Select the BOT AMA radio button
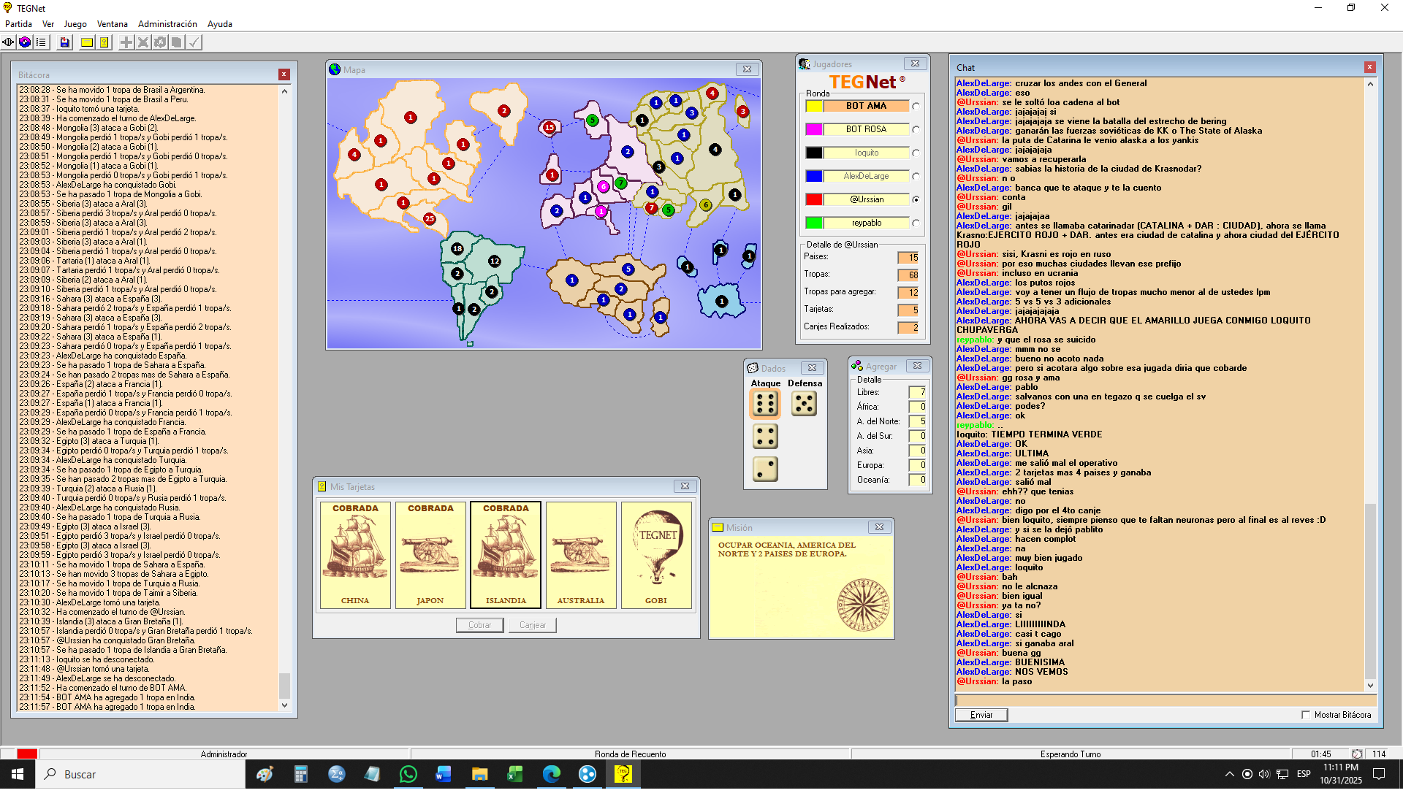 point(916,107)
